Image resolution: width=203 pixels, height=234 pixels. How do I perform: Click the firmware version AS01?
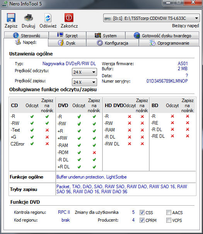click(x=183, y=64)
